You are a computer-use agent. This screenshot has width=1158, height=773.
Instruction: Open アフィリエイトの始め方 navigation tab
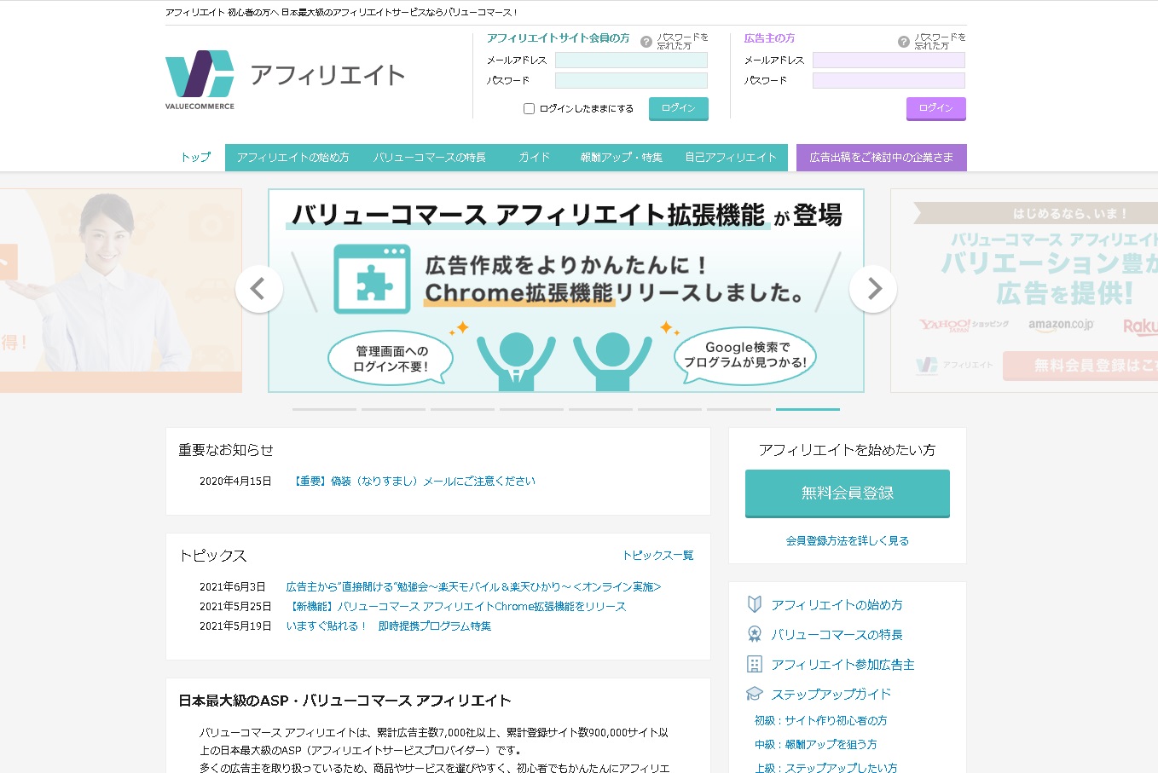pyautogui.click(x=293, y=158)
